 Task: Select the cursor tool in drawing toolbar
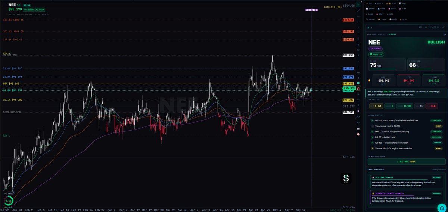click(x=358, y=5)
